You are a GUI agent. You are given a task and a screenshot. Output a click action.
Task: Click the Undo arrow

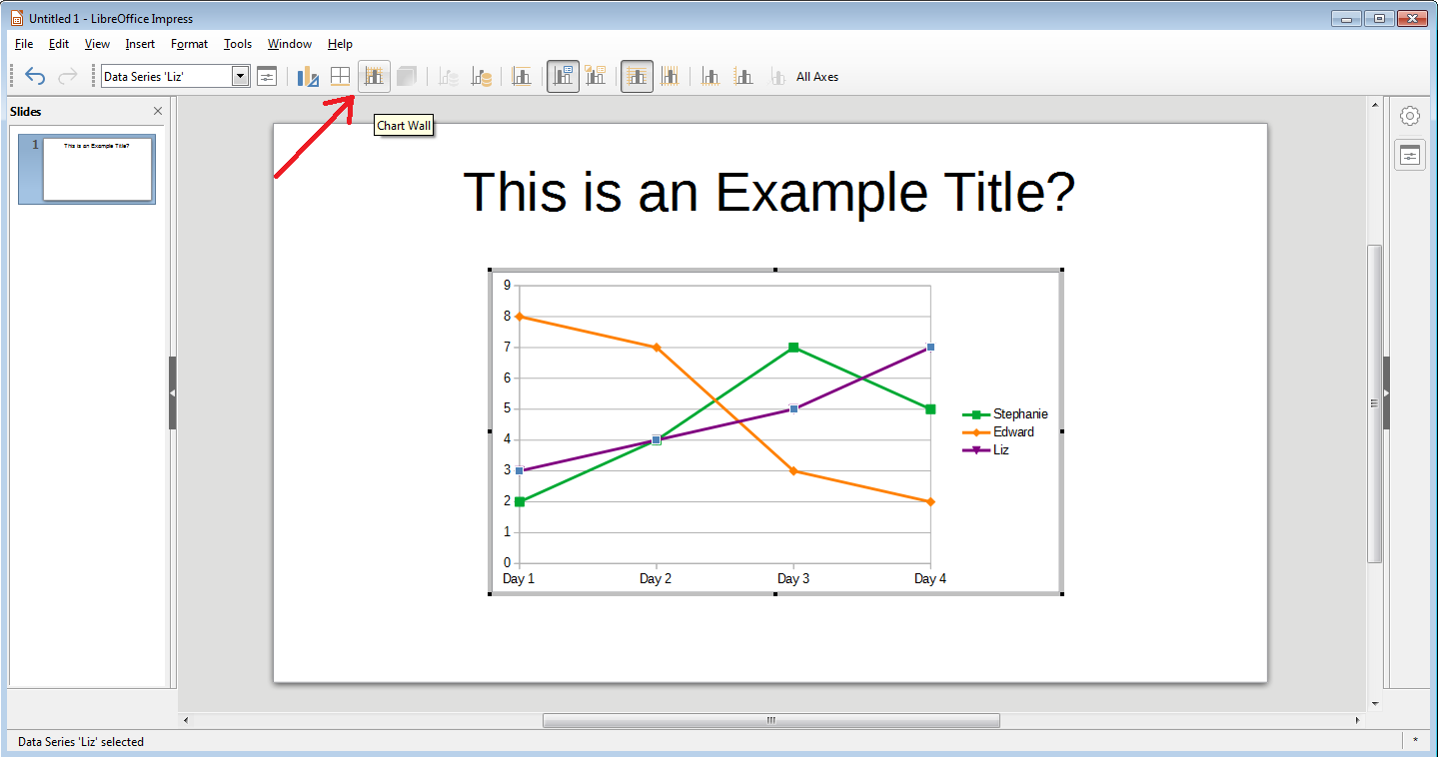35,76
